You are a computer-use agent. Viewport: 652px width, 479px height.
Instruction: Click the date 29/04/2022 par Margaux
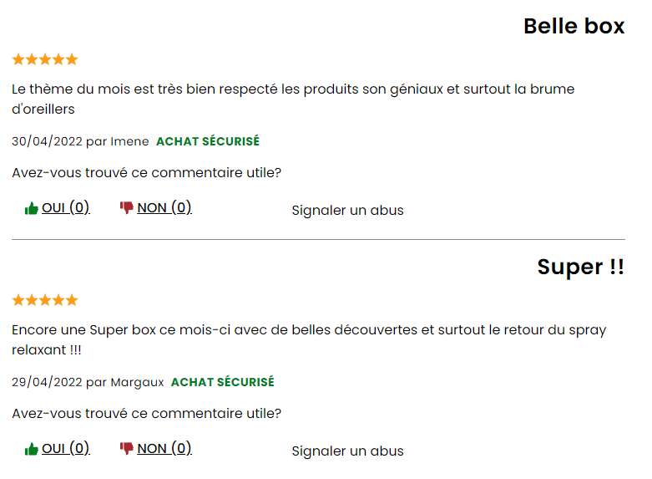pyautogui.click(x=88, y=382)
